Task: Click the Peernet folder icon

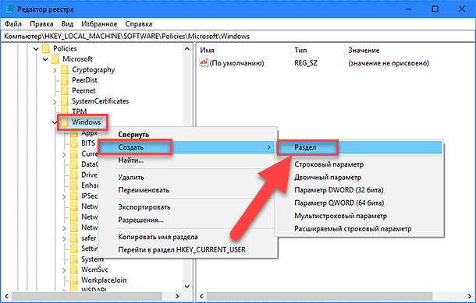Action: pyautogui.click(x=65, y=90)
